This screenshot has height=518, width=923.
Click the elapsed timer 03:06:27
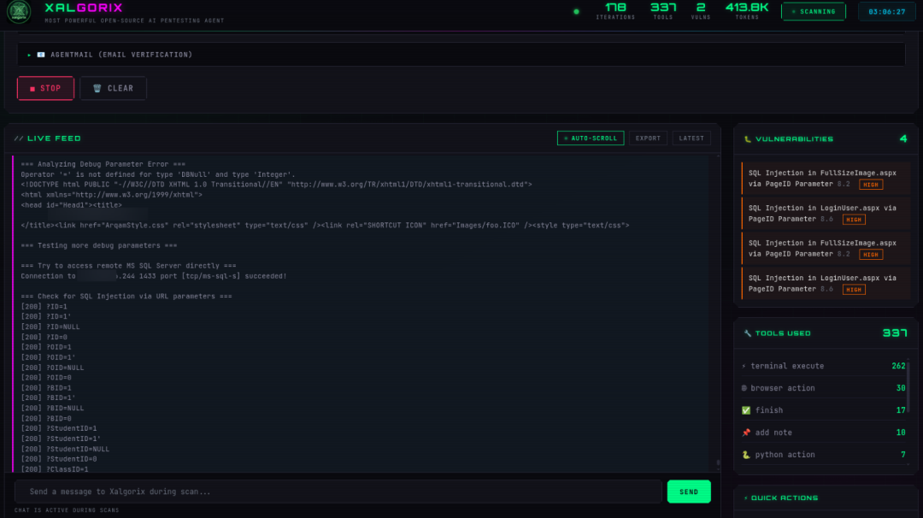886,11
